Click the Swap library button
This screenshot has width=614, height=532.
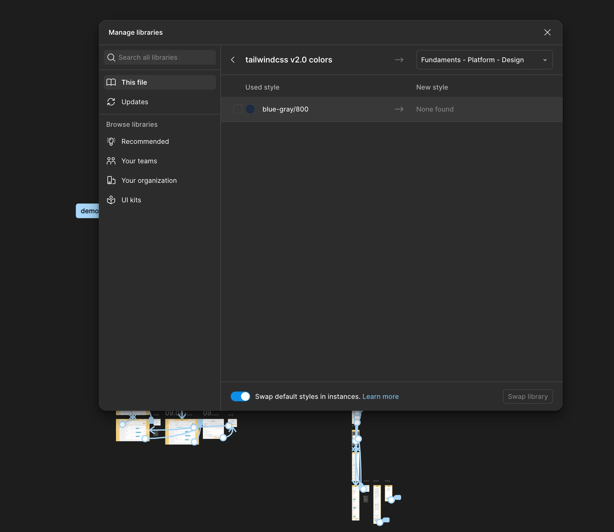pos(528,396)
